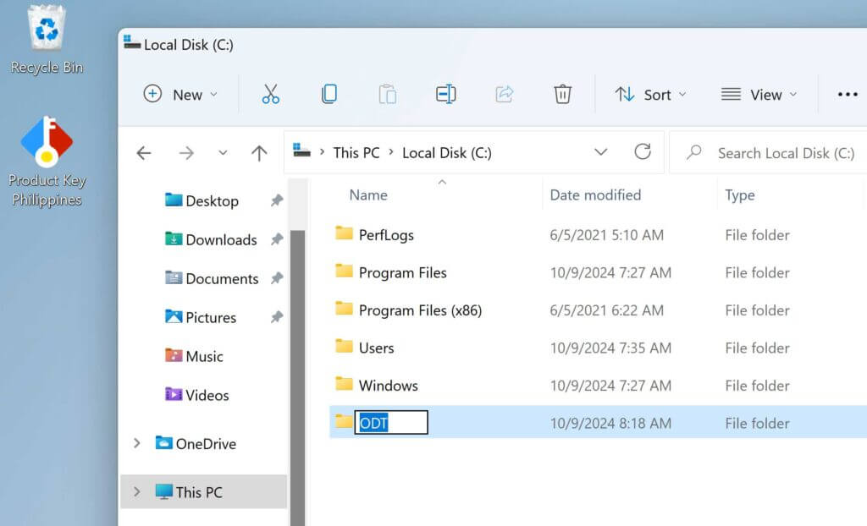Select Downloads in the navigation pane
Image resolution: width=867 pixels, height=526 pixels.
pos(220,240)
